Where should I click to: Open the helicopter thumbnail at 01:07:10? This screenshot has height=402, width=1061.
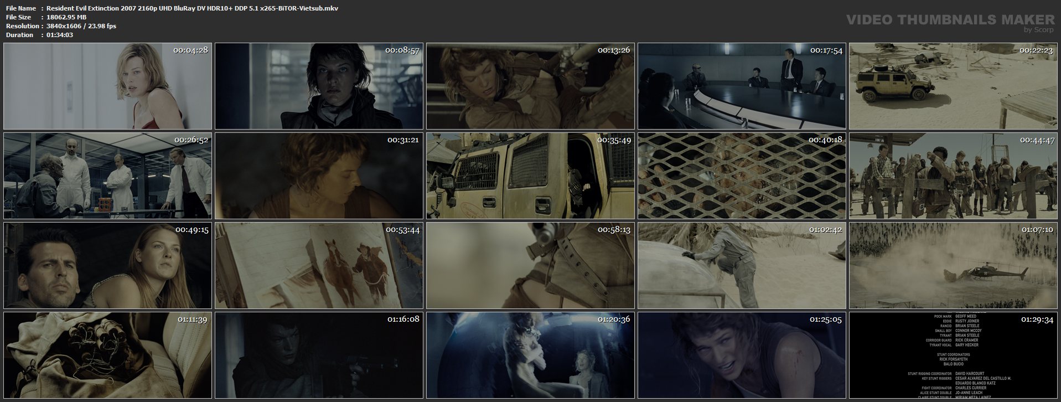point(953,266)
